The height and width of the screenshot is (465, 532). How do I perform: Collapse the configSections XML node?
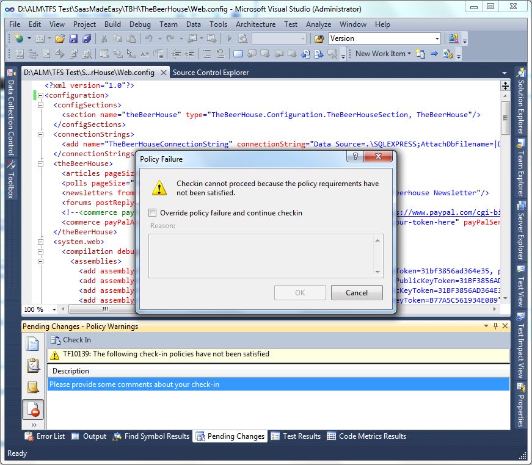(41, 105)
